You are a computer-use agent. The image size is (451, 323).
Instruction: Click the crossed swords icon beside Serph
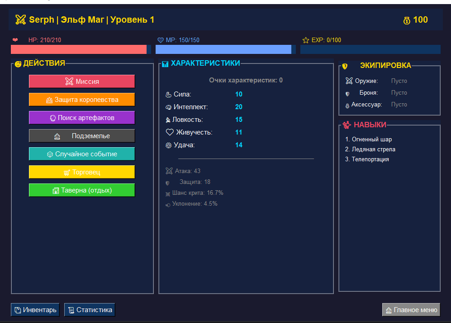20,19
